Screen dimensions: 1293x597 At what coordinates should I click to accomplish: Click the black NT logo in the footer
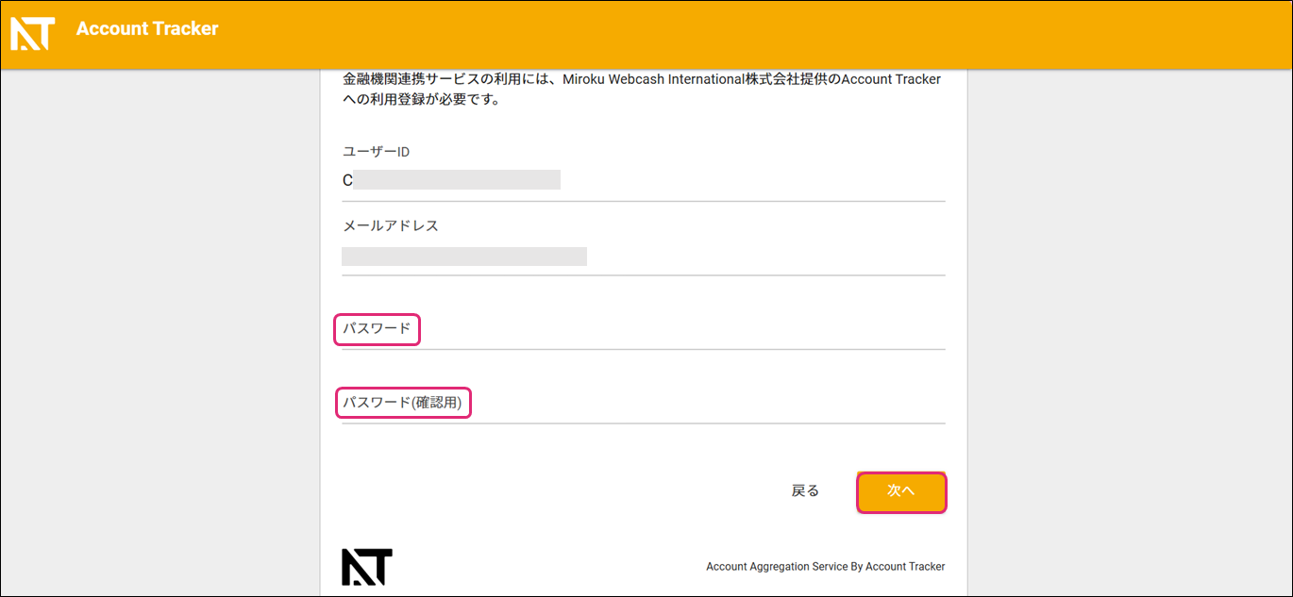click(x=366, y=566)
